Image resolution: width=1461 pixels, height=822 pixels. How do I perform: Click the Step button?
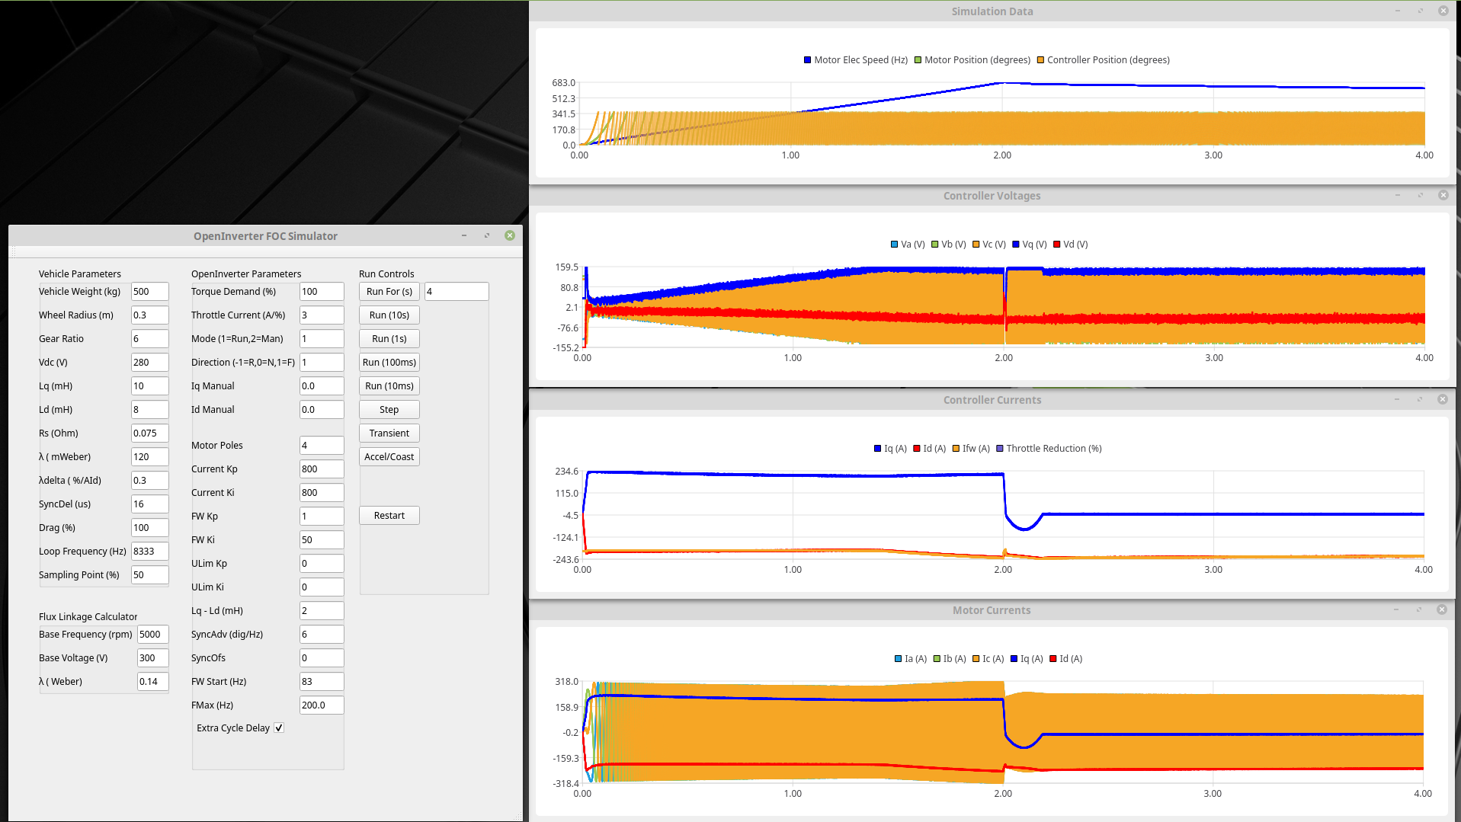[x=389, y=410]
